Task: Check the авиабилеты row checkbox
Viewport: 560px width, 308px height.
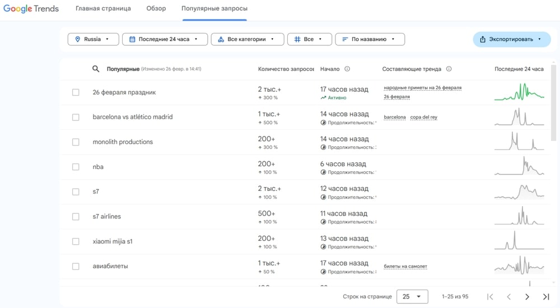Action: click(76, 266)
